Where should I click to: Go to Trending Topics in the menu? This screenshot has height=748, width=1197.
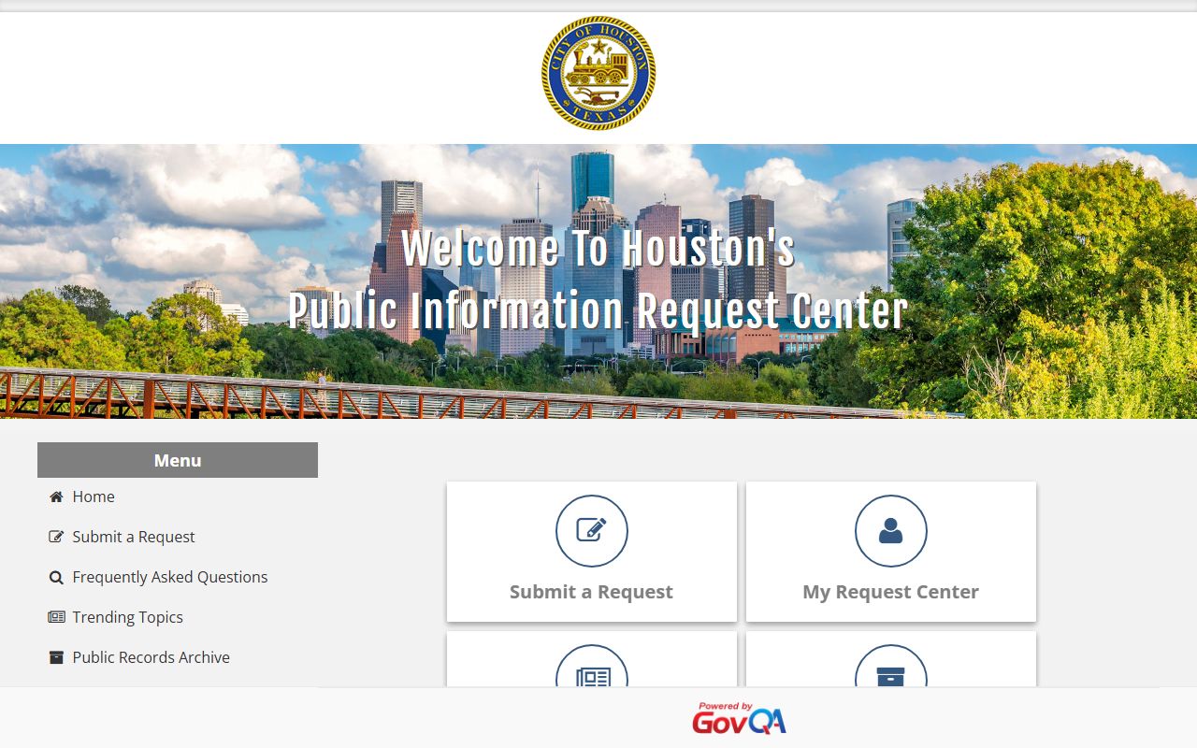point(127,617)
